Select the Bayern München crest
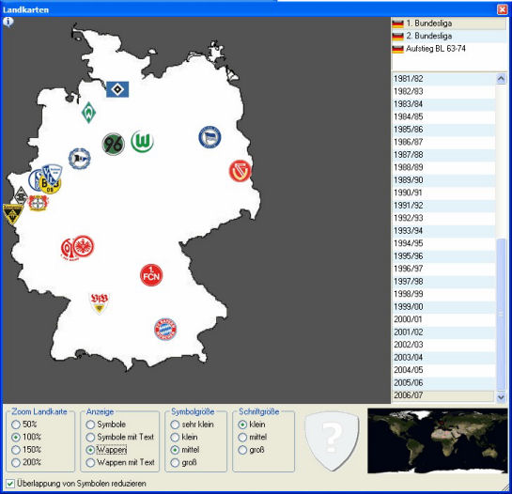 click(x=165, y=329)
